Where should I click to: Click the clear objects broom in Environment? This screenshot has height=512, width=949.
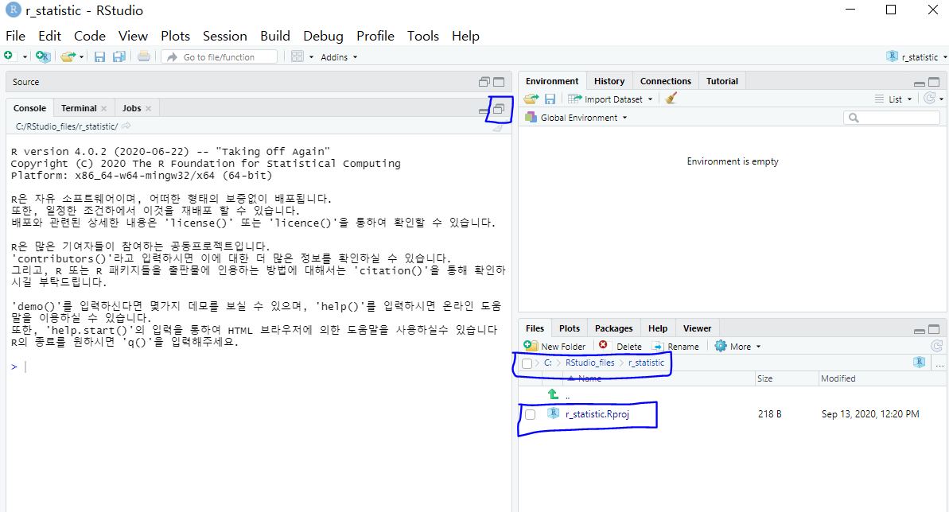(x=671, y=98)
